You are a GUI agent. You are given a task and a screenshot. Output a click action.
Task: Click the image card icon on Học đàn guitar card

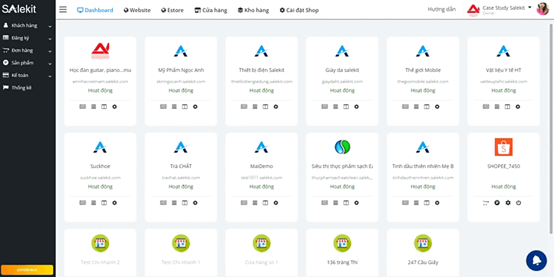(82, 106)
